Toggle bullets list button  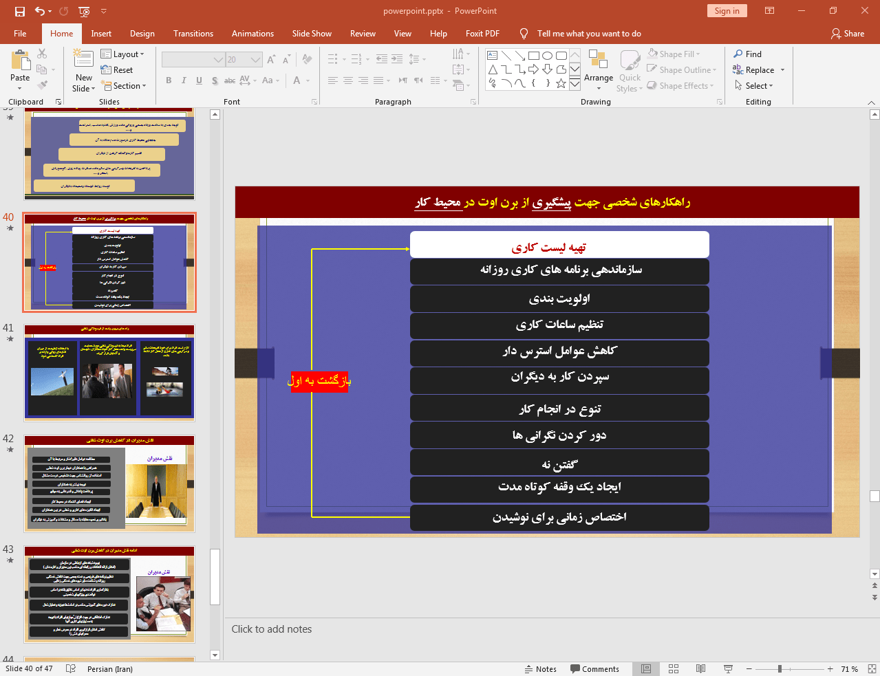(333, 59)
